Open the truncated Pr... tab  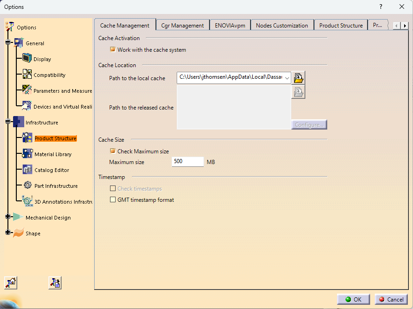point(378,25)
